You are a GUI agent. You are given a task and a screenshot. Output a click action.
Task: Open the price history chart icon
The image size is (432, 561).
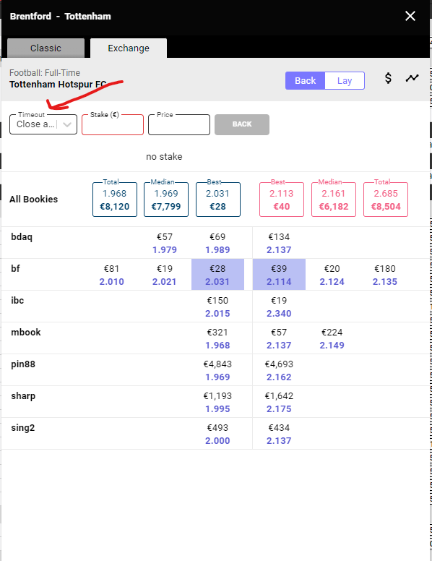[412, 77]
